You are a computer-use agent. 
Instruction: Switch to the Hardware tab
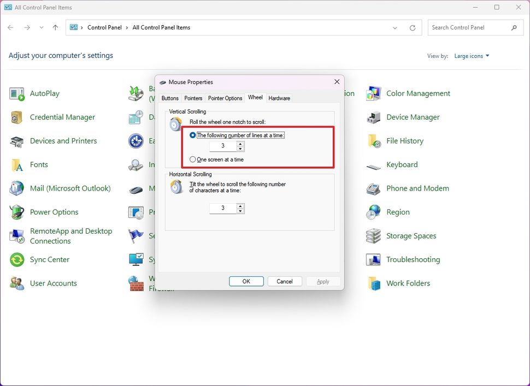click(279, 98)
